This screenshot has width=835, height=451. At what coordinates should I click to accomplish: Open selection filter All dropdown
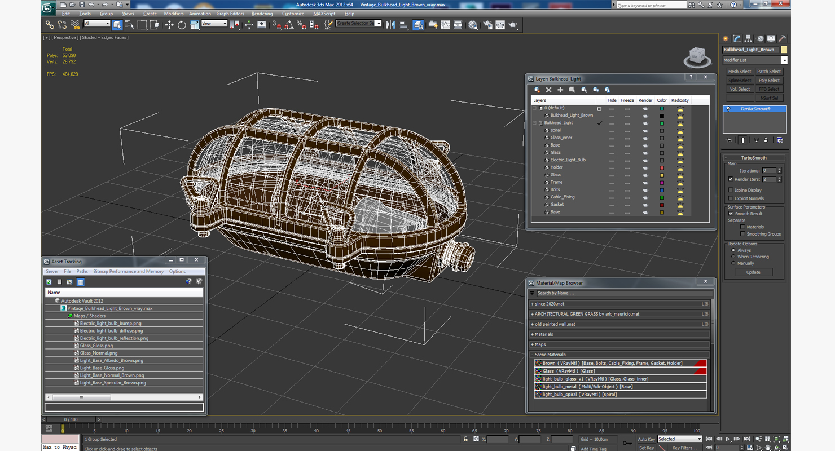(96, 24)
